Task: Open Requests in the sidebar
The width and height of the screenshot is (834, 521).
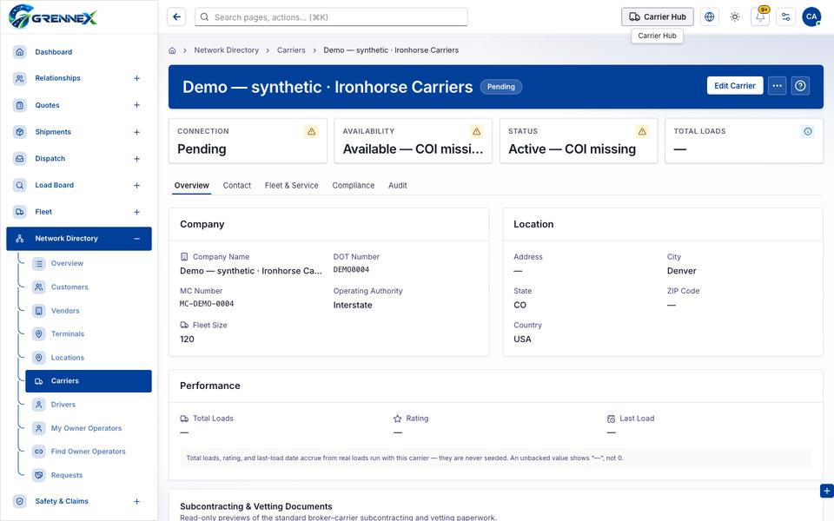Action: coord(89,475)
